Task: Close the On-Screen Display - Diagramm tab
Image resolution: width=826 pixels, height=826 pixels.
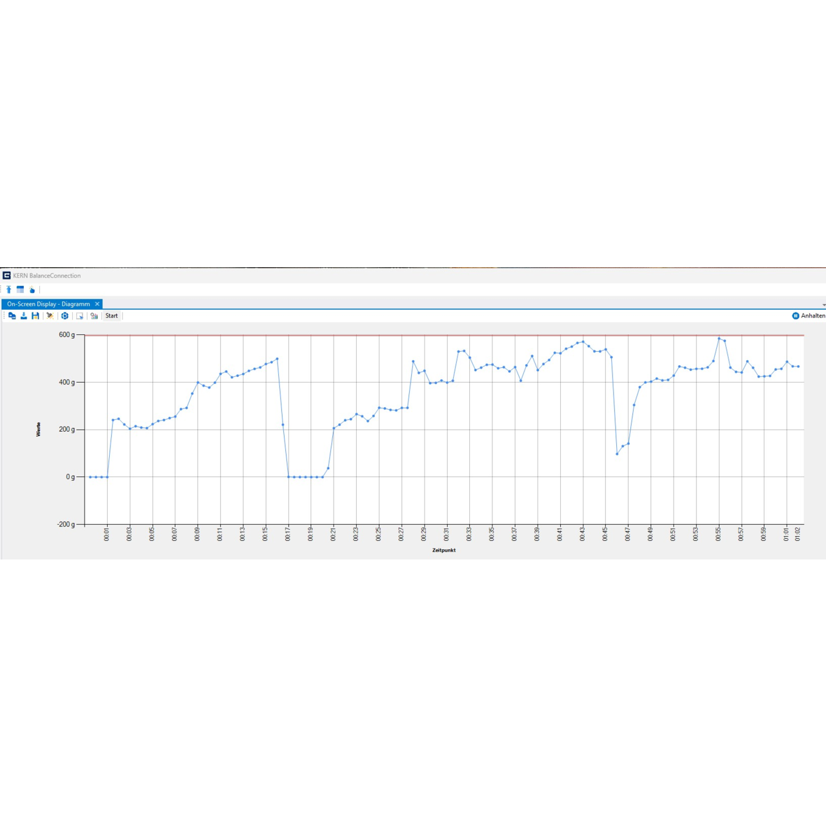Action: pyautogui.click(x=97, y=304)
